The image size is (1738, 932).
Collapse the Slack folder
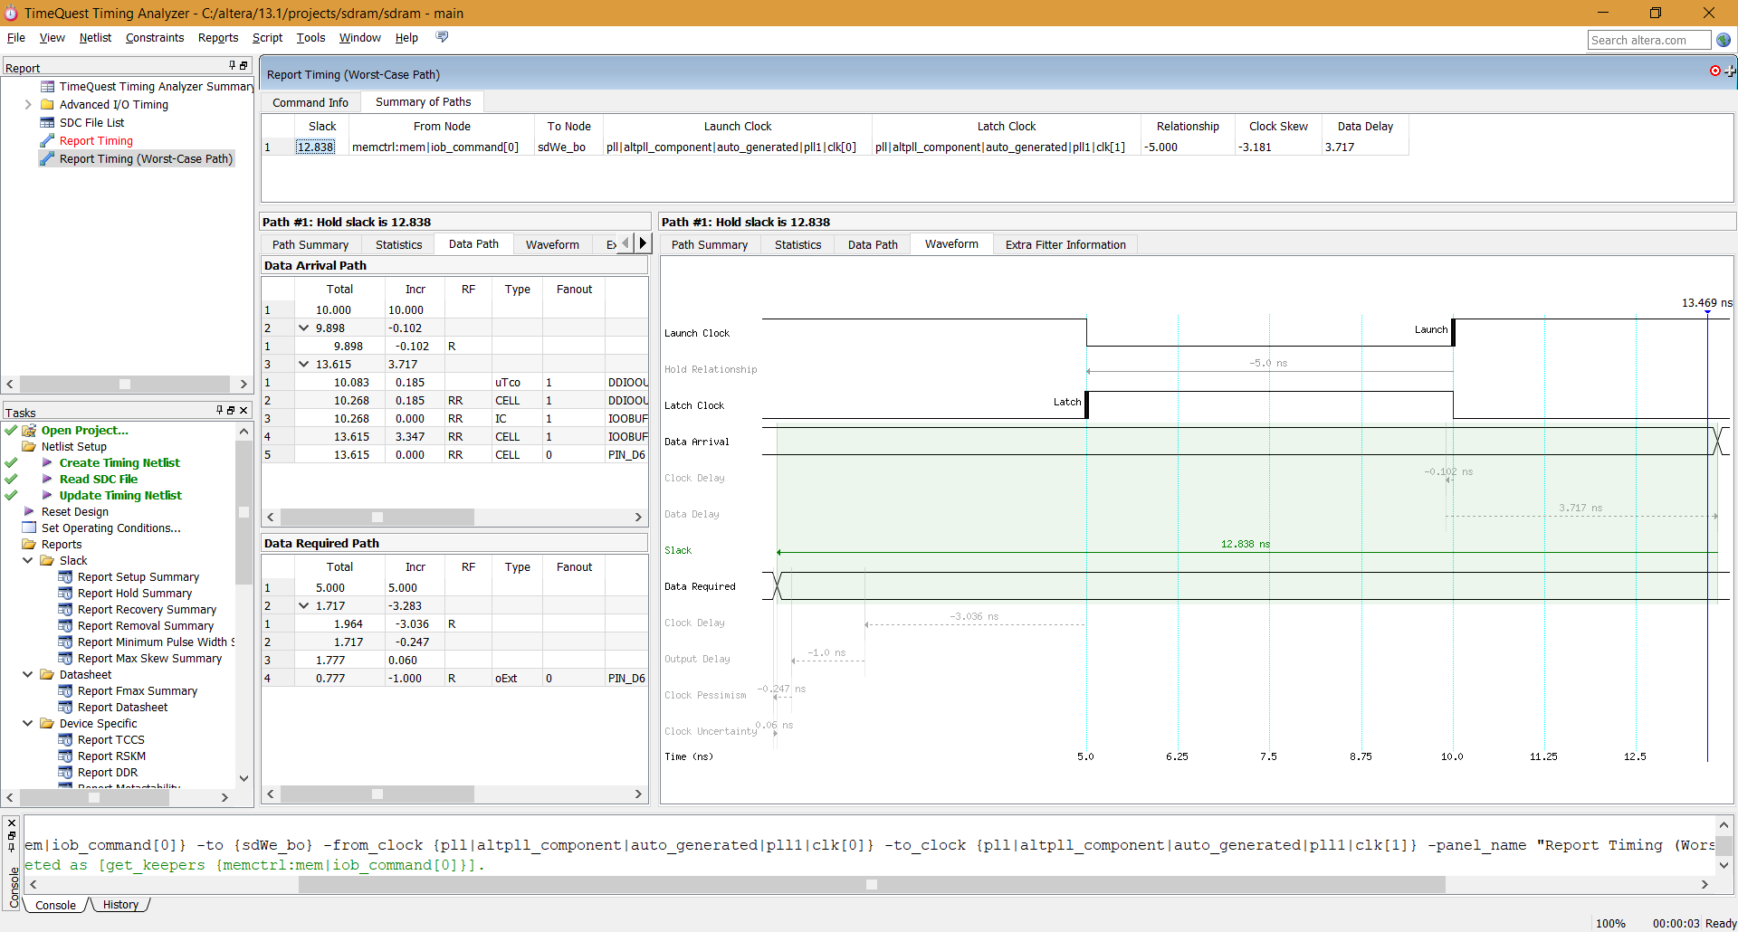[28, 561]
